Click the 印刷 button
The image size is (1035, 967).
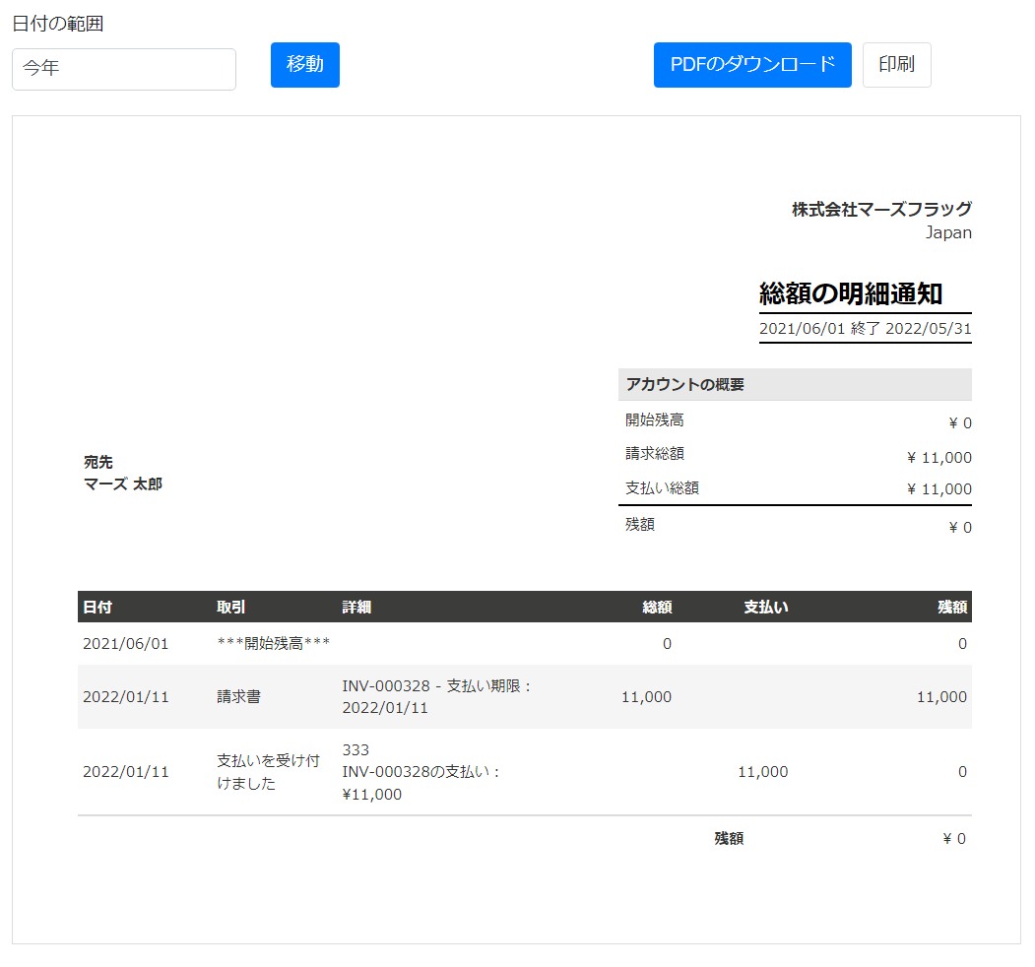[896, 65]
